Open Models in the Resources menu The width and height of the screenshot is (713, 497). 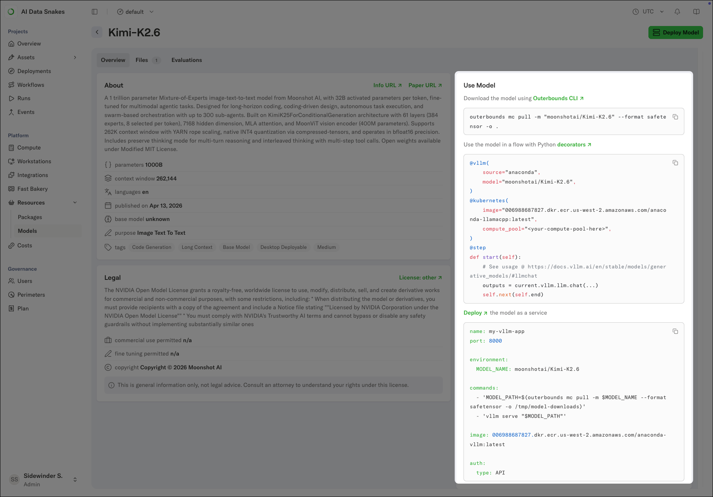pos(47,231)
